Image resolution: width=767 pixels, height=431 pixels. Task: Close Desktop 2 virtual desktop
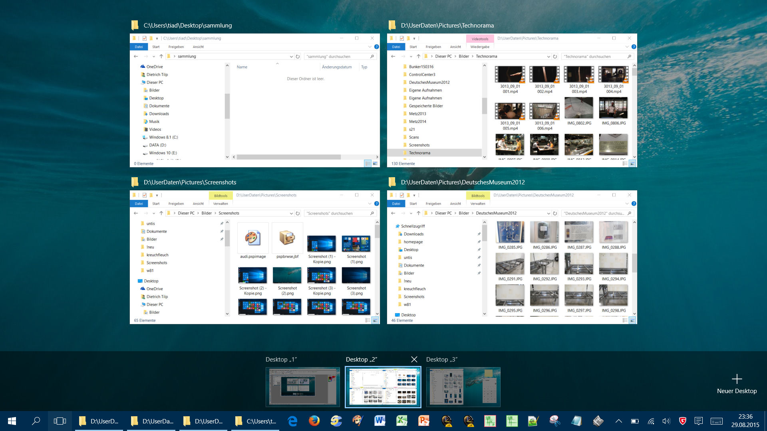(x=414, y=360)
